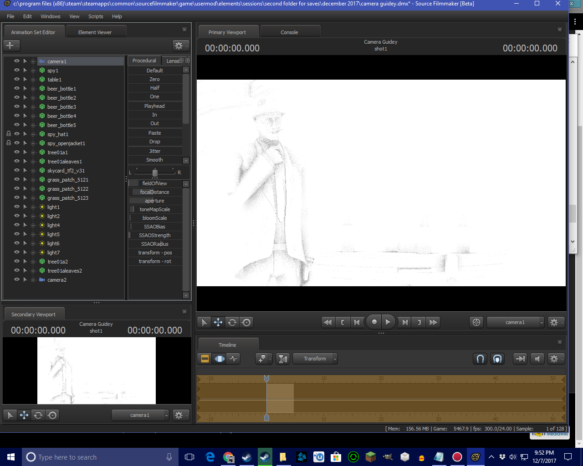This screenshot has height=466, width=583.
Task: Hide spy1 using its eye icon
Action: point(17,70)
